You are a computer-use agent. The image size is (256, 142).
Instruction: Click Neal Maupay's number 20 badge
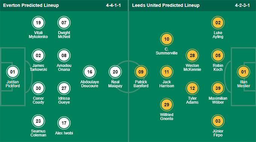[115, 72]
